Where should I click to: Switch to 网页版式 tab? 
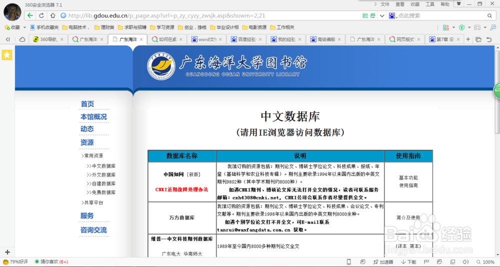pos(405,39)
